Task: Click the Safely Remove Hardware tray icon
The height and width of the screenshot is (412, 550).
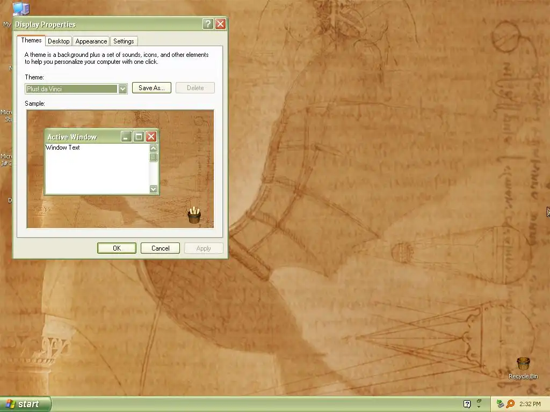Action: coord(500,404)
